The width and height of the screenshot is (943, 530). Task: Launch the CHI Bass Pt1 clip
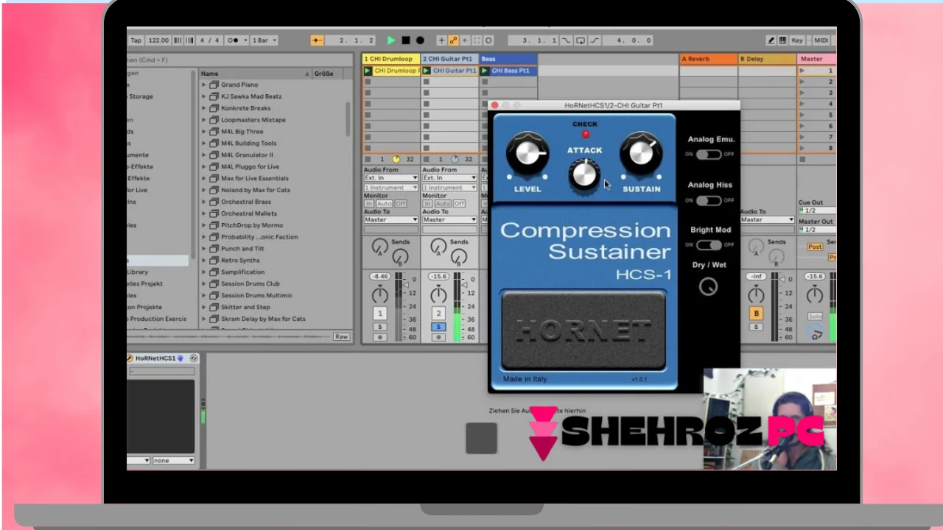tap(485, 71)
